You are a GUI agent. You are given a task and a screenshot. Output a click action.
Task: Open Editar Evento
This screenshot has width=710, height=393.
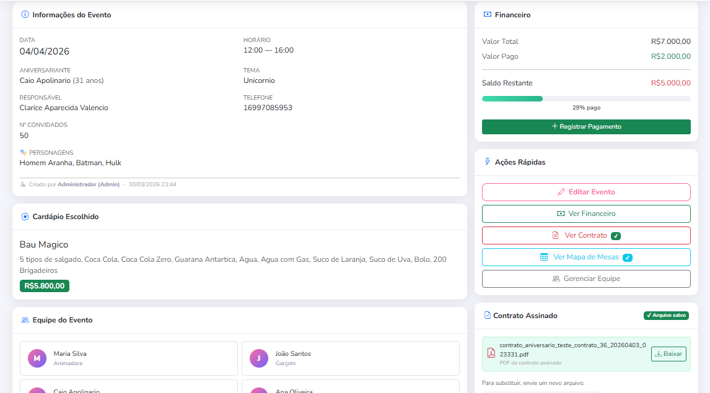(x=586, y=192)
